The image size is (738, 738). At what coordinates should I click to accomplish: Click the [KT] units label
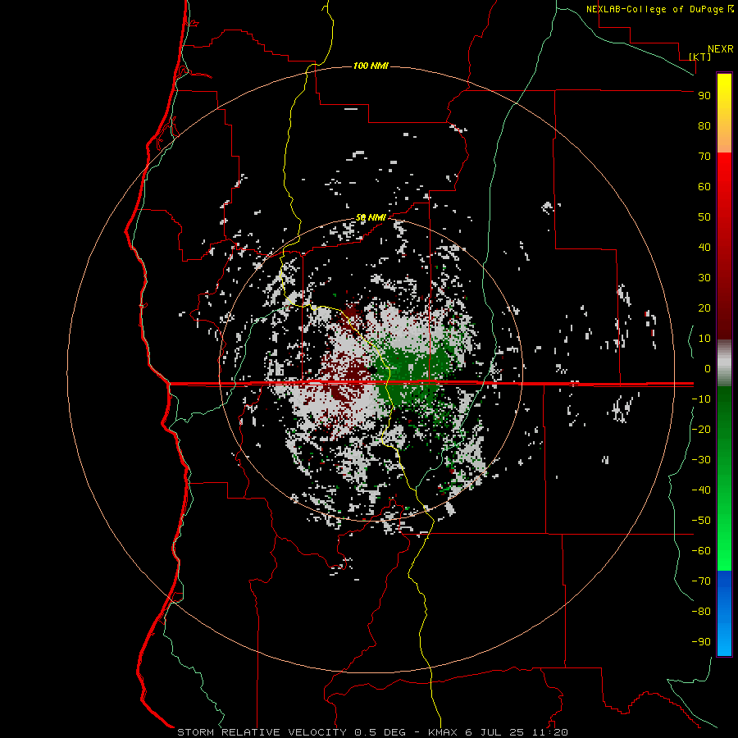[x=699, y=57]
